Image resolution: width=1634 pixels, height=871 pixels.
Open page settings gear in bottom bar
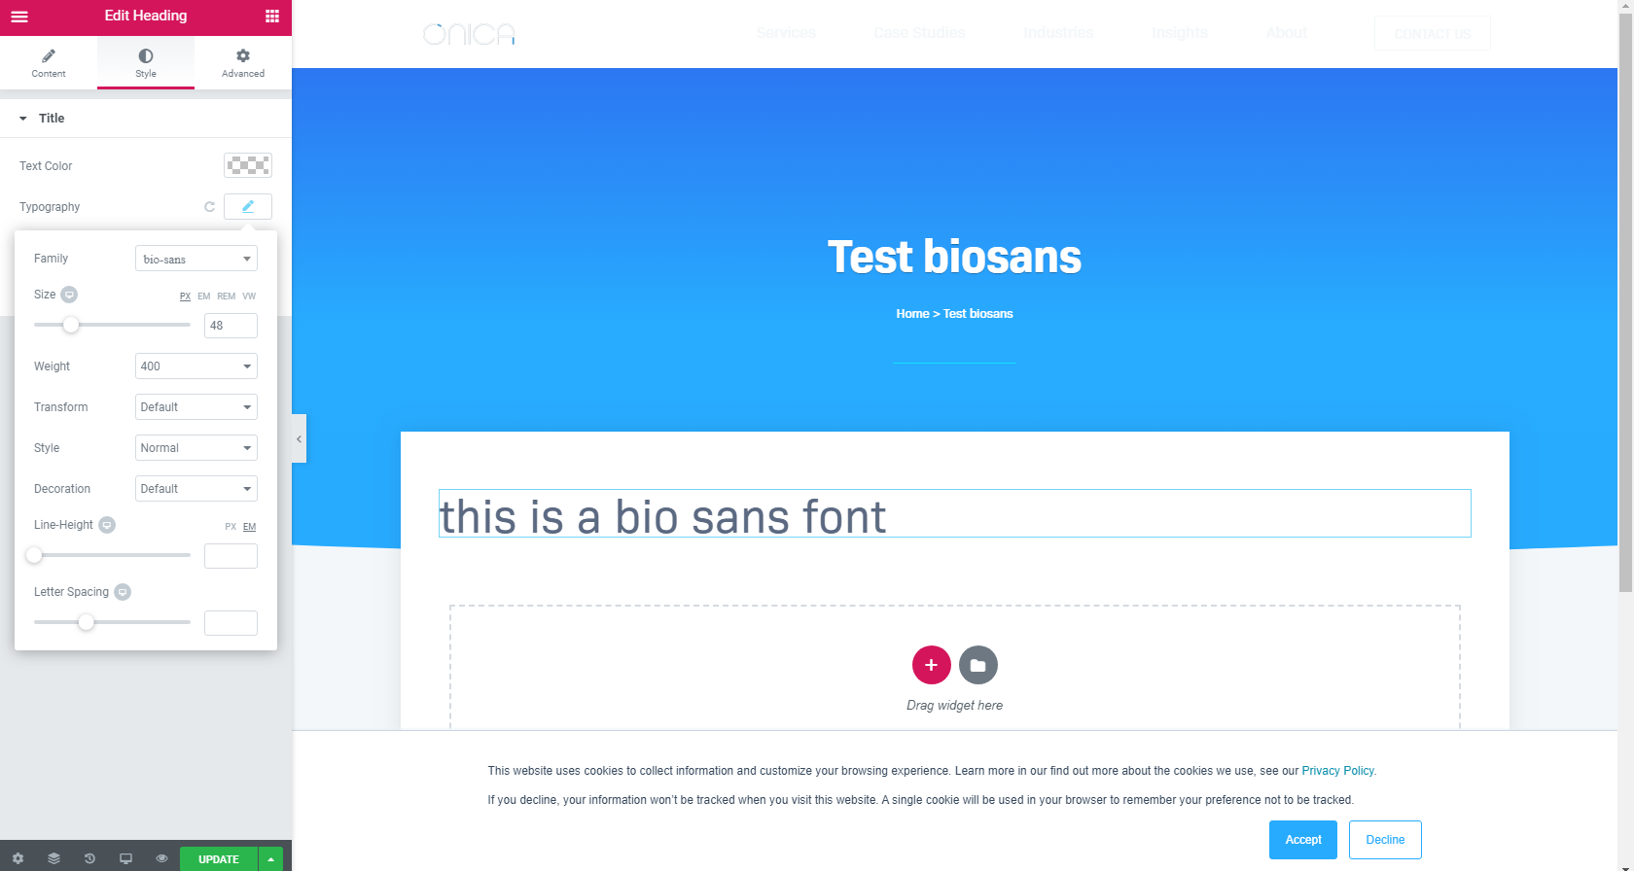(x=18, y=859)
